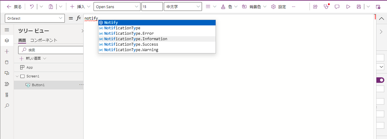Save the app with floppy disk icon

(x=359, y=6)
